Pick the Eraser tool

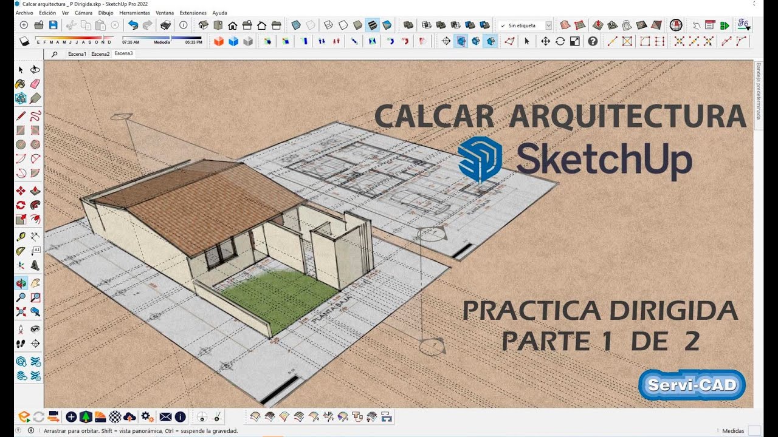tap(35, 84)
